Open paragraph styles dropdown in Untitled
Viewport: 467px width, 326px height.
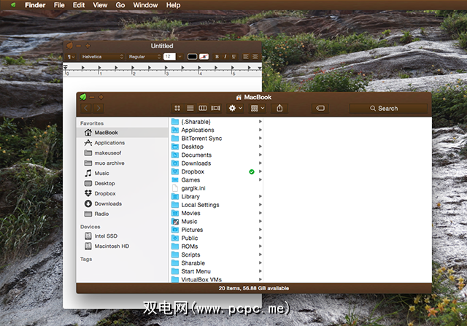71,57
